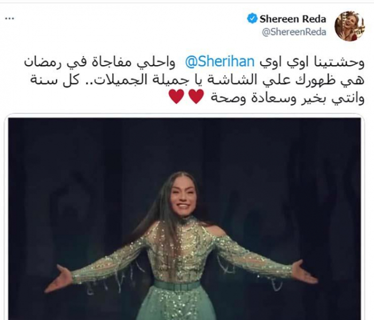This screenshot has height=320, width=374.
Task: Click the Arabic tweet text body
Action: (194, 80)
